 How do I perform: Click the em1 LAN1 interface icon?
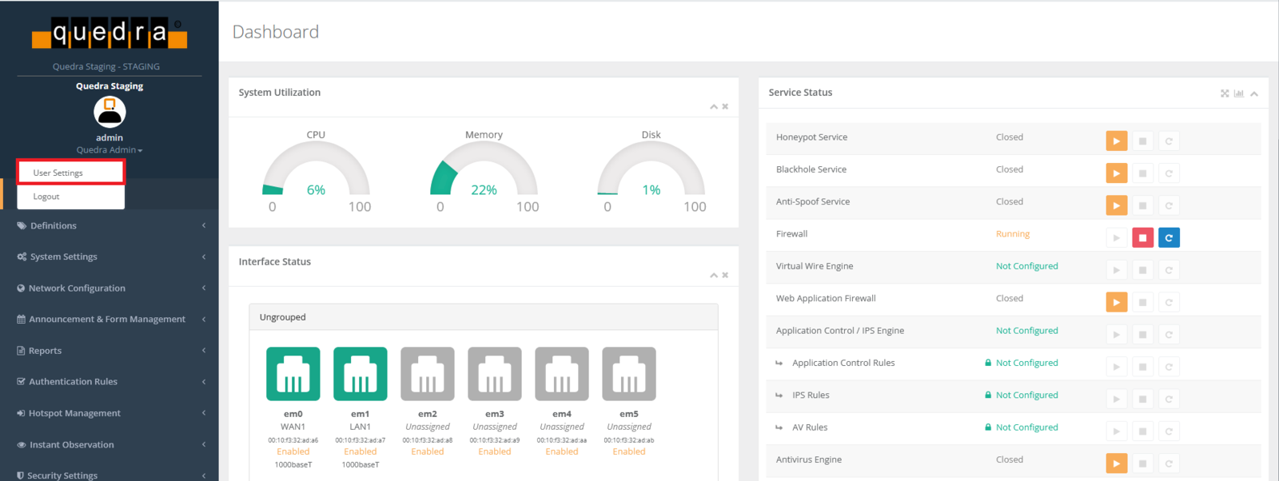pos(360,373)
